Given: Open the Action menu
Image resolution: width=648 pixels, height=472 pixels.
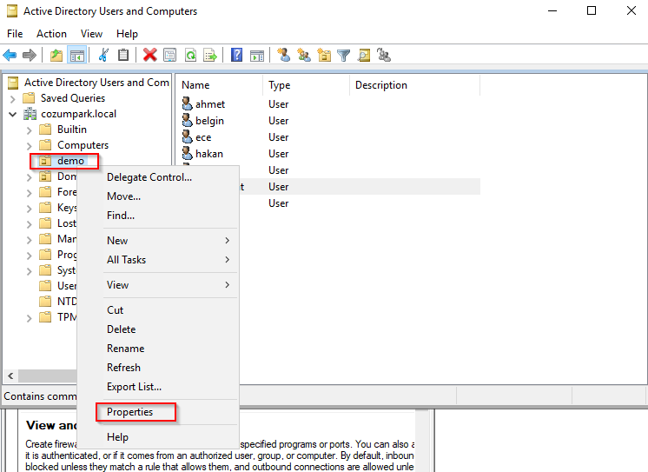Looking at the screenshot, I should [x=51, y=34].
